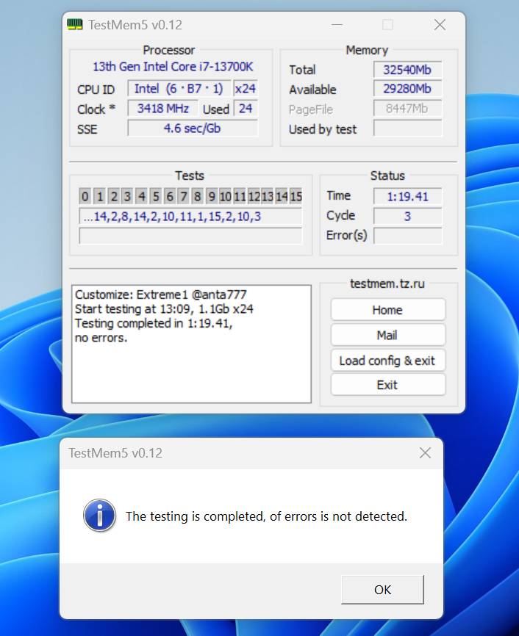Click log line Customize: Extreme1 @anta777

(x=161, y=294)
